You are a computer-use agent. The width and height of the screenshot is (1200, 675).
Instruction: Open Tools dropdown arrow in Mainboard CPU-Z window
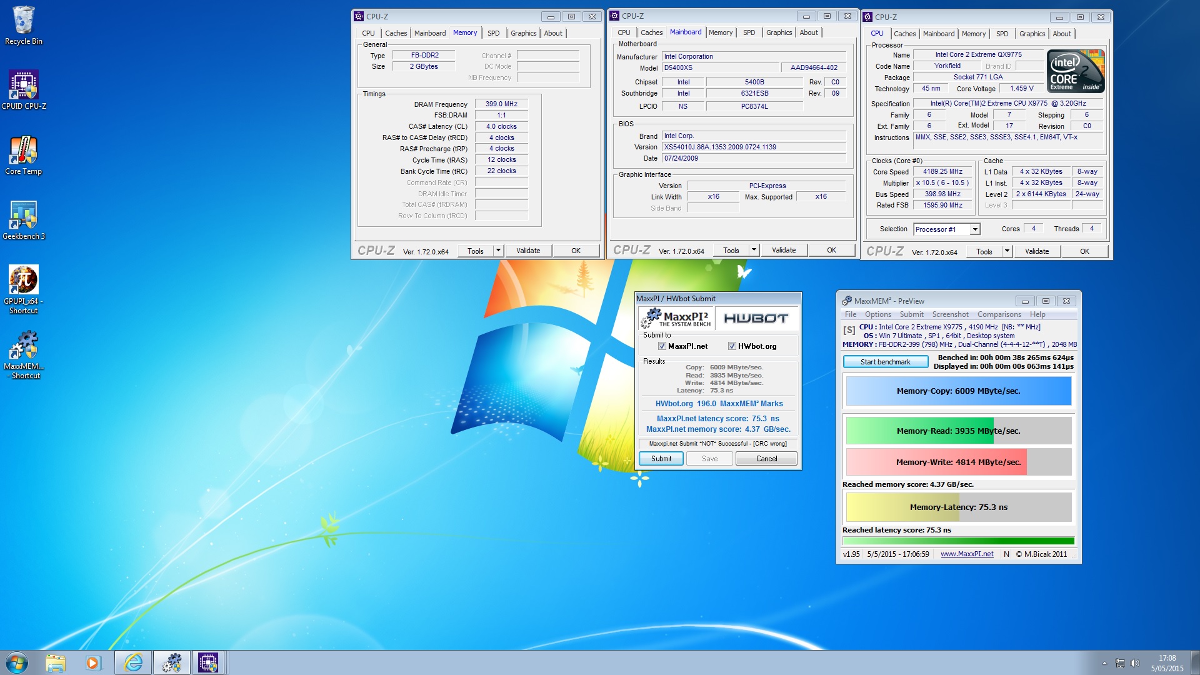pyautogui.click(x=754, y=250)
